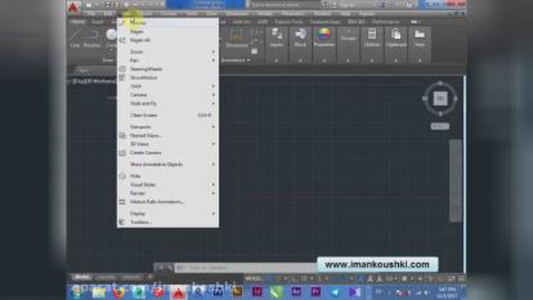Open the Dimension tool in Annotation panel

237,38
